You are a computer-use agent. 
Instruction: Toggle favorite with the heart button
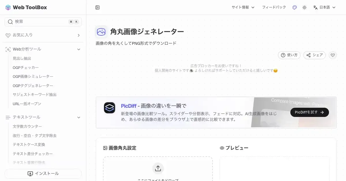[x=333, y=55]
